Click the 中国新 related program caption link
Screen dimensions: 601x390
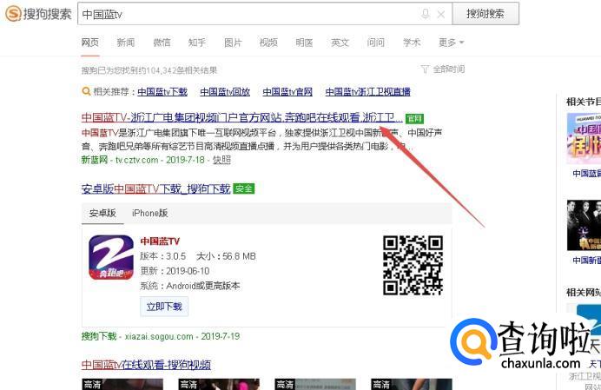586,261
